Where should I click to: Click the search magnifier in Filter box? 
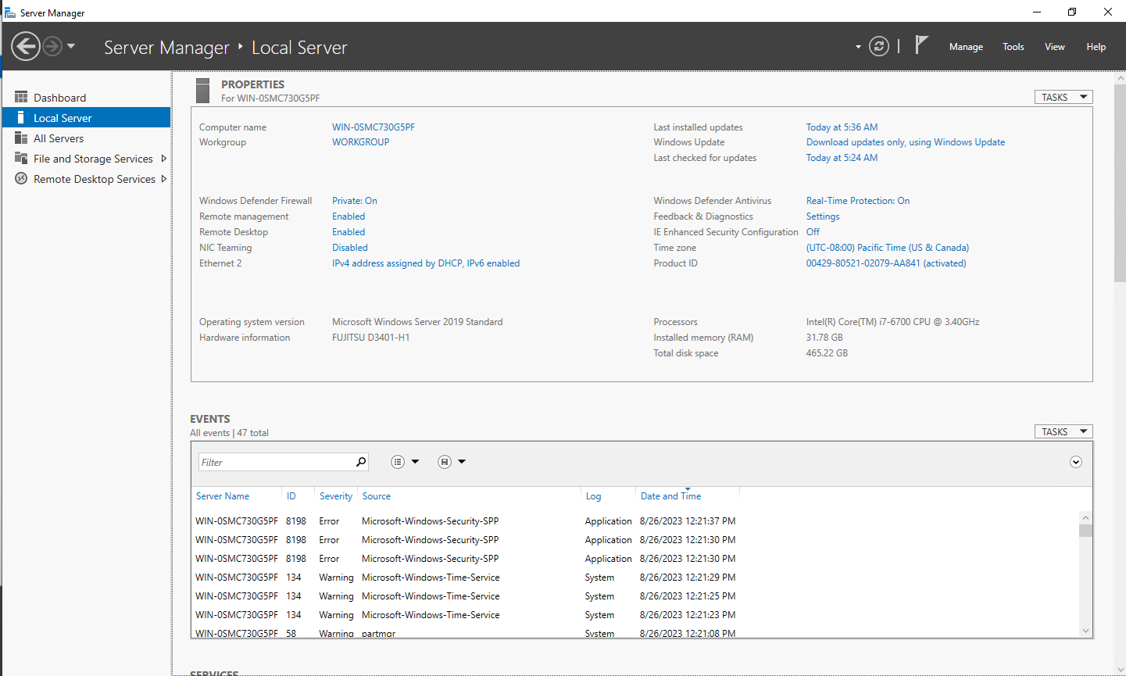point(360,462)
